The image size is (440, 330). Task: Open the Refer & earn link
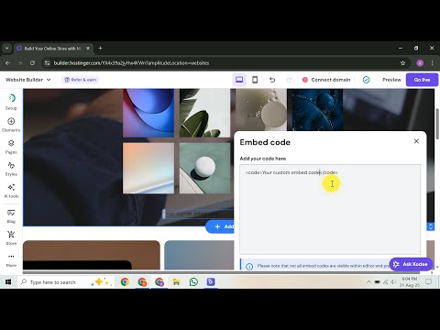[x=81, y=80]
